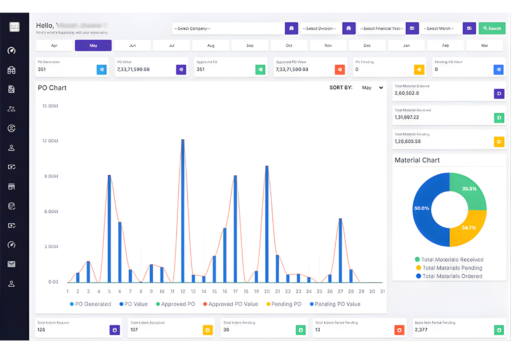Expand the Select Financial Year dropdown
511x353 pixels.
[381, 29]
